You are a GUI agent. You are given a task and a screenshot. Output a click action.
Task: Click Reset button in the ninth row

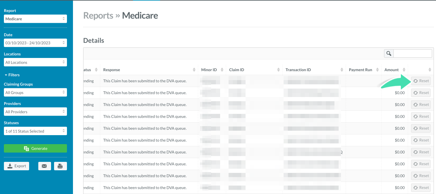421,176
